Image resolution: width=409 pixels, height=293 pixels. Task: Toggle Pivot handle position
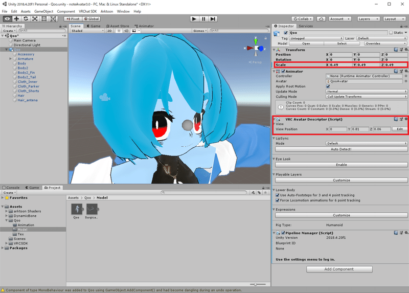pyautogui.click(x=73, y=19)
